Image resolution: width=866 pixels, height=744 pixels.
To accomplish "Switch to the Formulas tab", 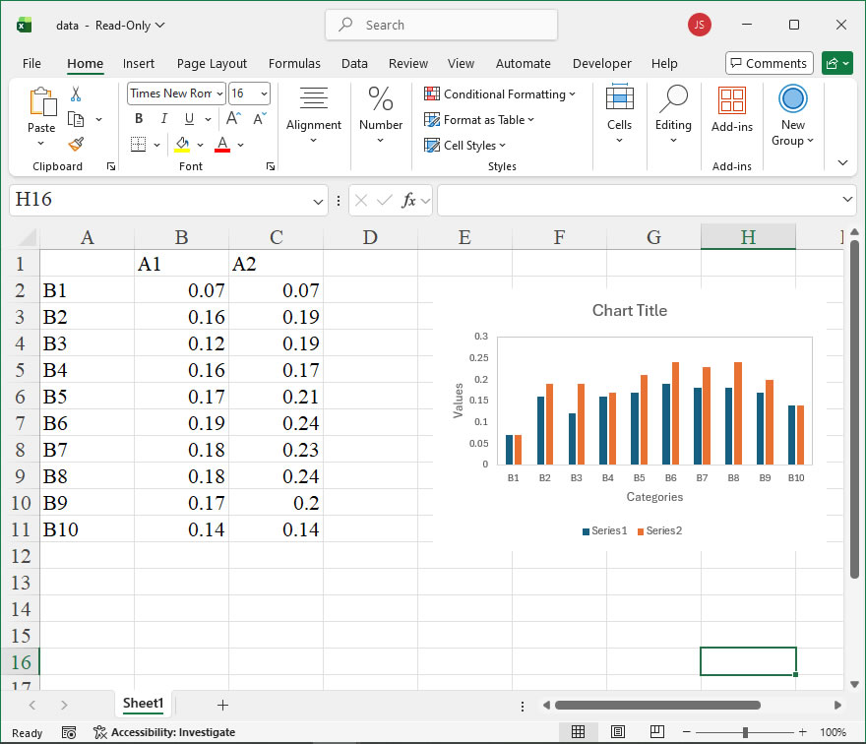I will (294, 64).
